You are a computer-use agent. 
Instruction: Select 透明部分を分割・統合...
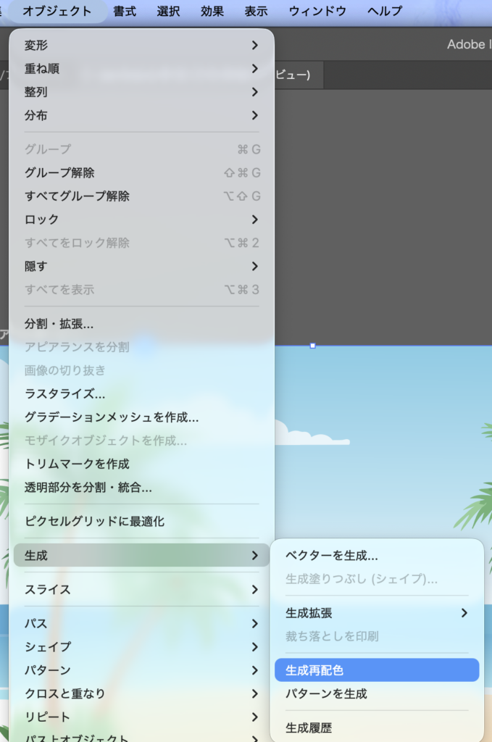tap(141, 488)
